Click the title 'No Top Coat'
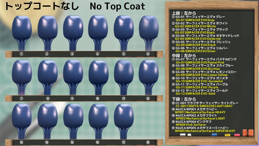 coord(117,6)
